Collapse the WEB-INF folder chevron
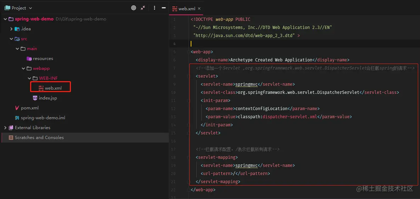Viewport: 420px width, 199px height. click(x=29, y=78)
